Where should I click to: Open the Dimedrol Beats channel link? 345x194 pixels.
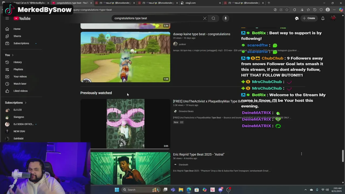point(186,111)
